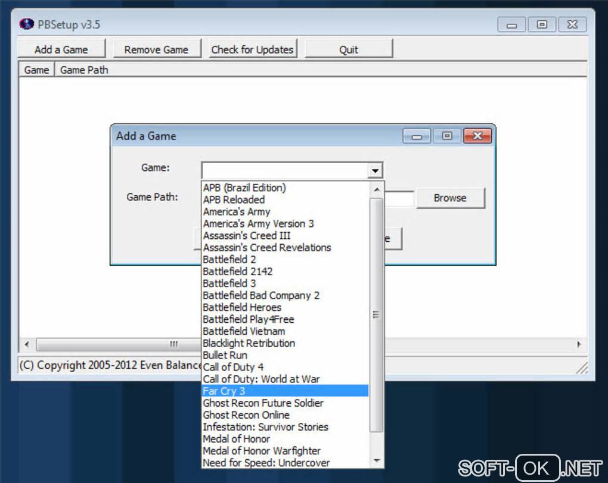This screenshot has width=608, height=483.
Task: Click the PBSetup title bar app icon
Action: pos(26,24)
